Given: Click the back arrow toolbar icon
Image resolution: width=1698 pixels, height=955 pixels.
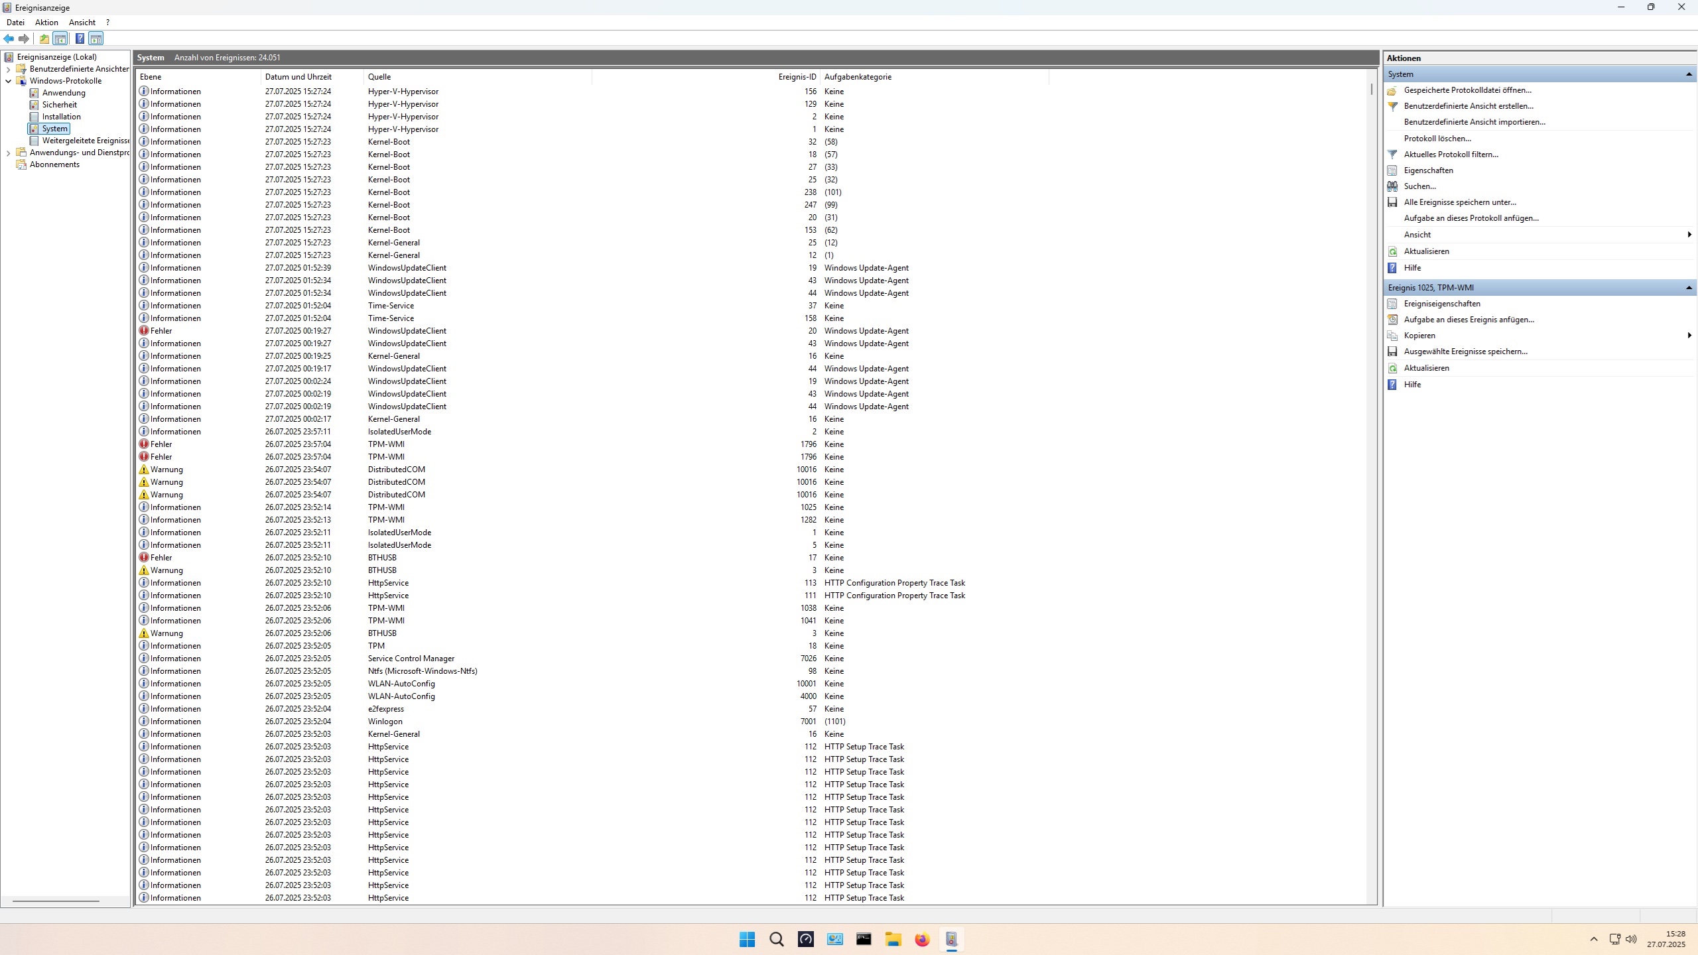Looking at the screenshot, I should [x=9, y=38].
